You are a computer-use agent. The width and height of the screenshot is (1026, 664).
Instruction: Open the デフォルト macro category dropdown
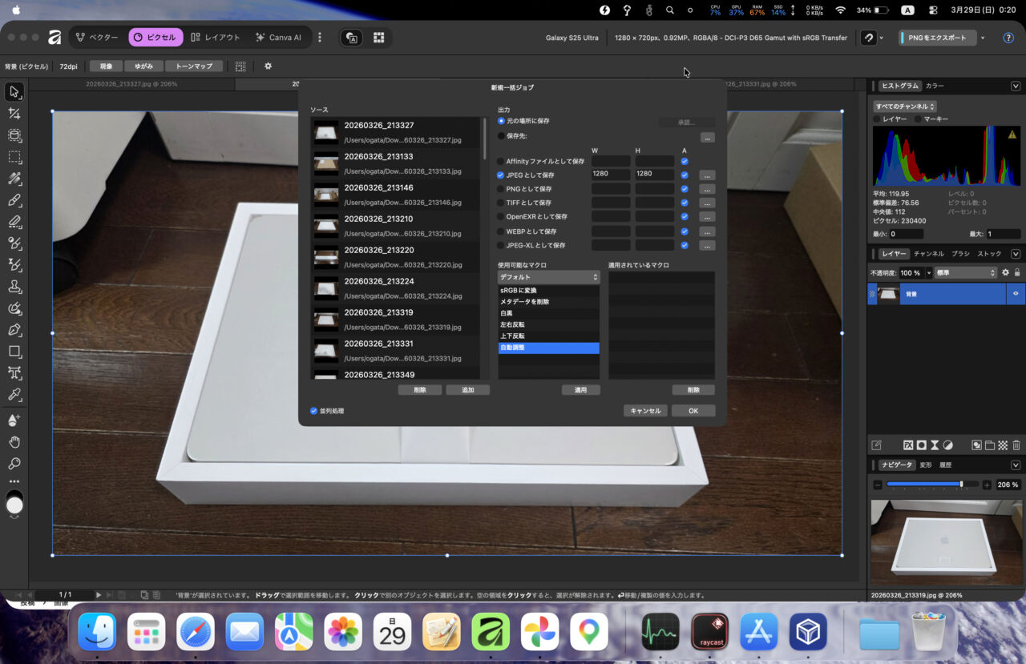click(548, 277)
